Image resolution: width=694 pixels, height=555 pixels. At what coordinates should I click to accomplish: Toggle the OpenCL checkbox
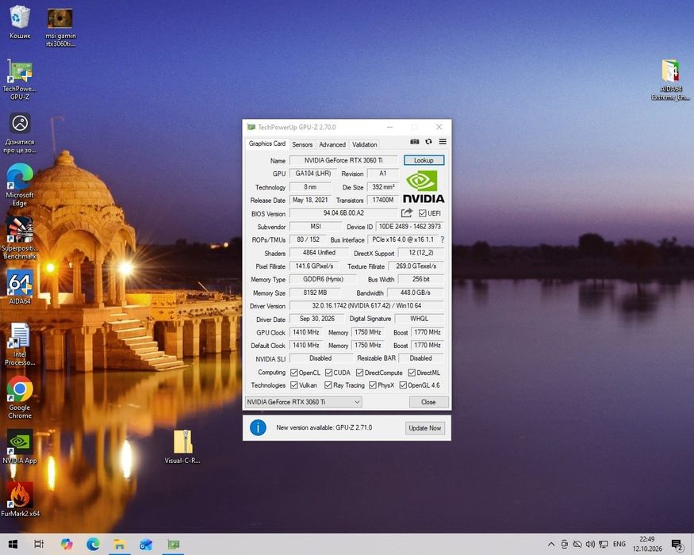pyautogui.click(x=294, y=373)
